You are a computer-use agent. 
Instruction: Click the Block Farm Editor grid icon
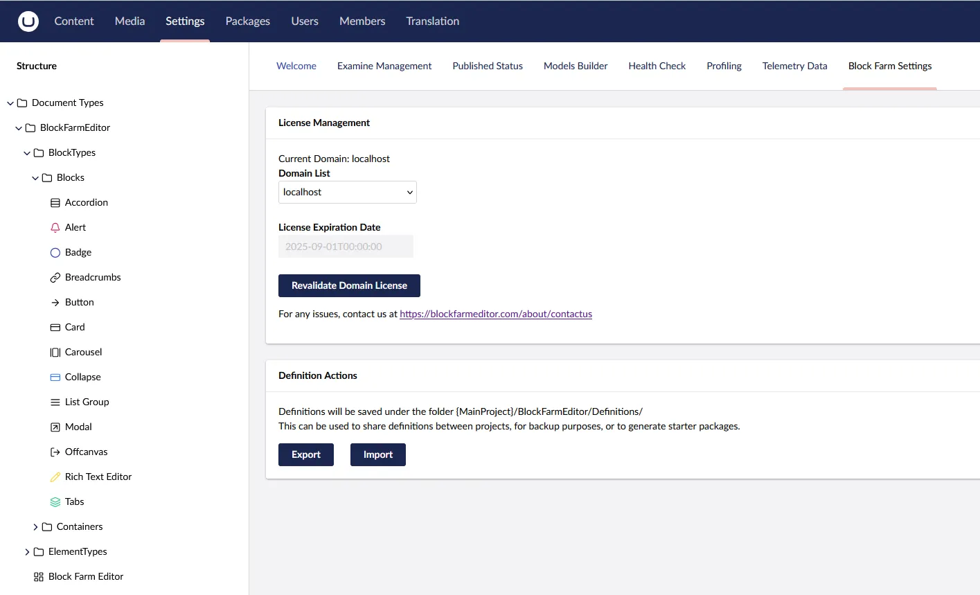[x=39, y=577]
